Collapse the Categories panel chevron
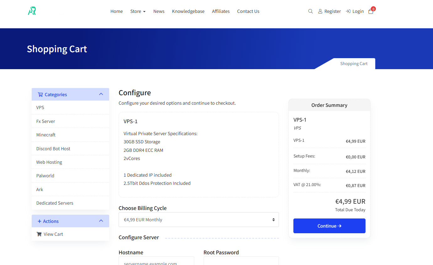 pos(101,94)
